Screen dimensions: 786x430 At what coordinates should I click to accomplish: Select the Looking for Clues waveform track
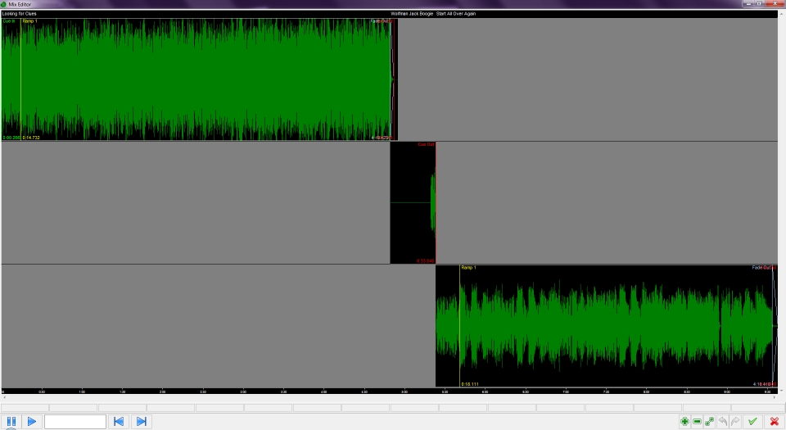point(196,79)
